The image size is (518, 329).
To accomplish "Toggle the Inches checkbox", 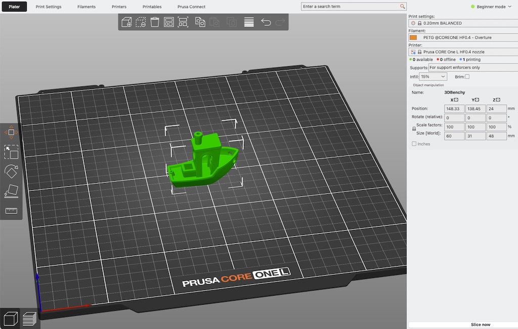I will tap(414, 144).
